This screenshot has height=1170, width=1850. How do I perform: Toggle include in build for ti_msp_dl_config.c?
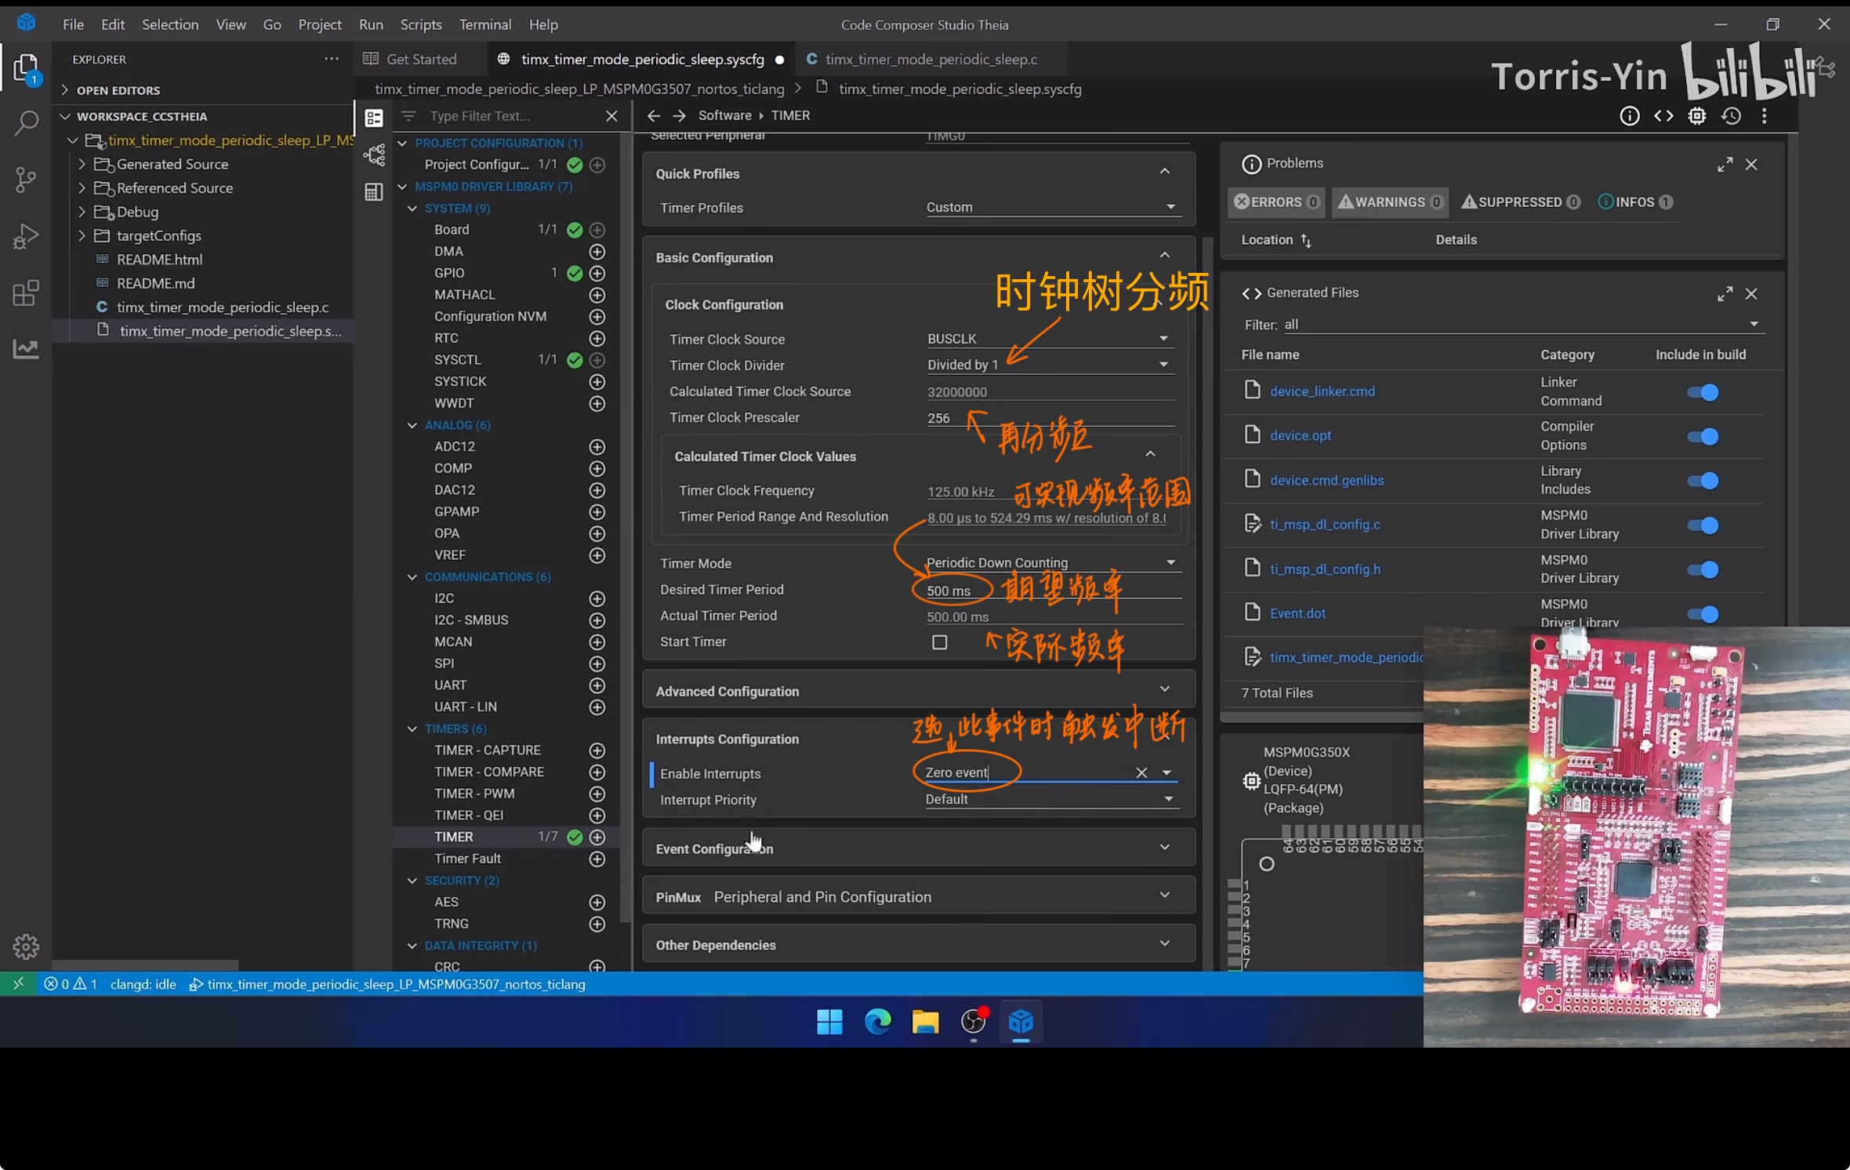[x=1702, y=525]
